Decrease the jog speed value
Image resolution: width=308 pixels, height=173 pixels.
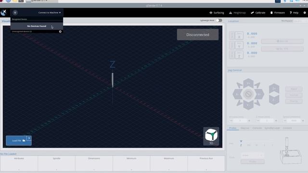[x=285, y=121]
